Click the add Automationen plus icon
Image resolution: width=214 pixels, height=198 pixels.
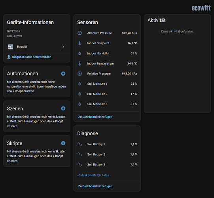coord(63,74)
